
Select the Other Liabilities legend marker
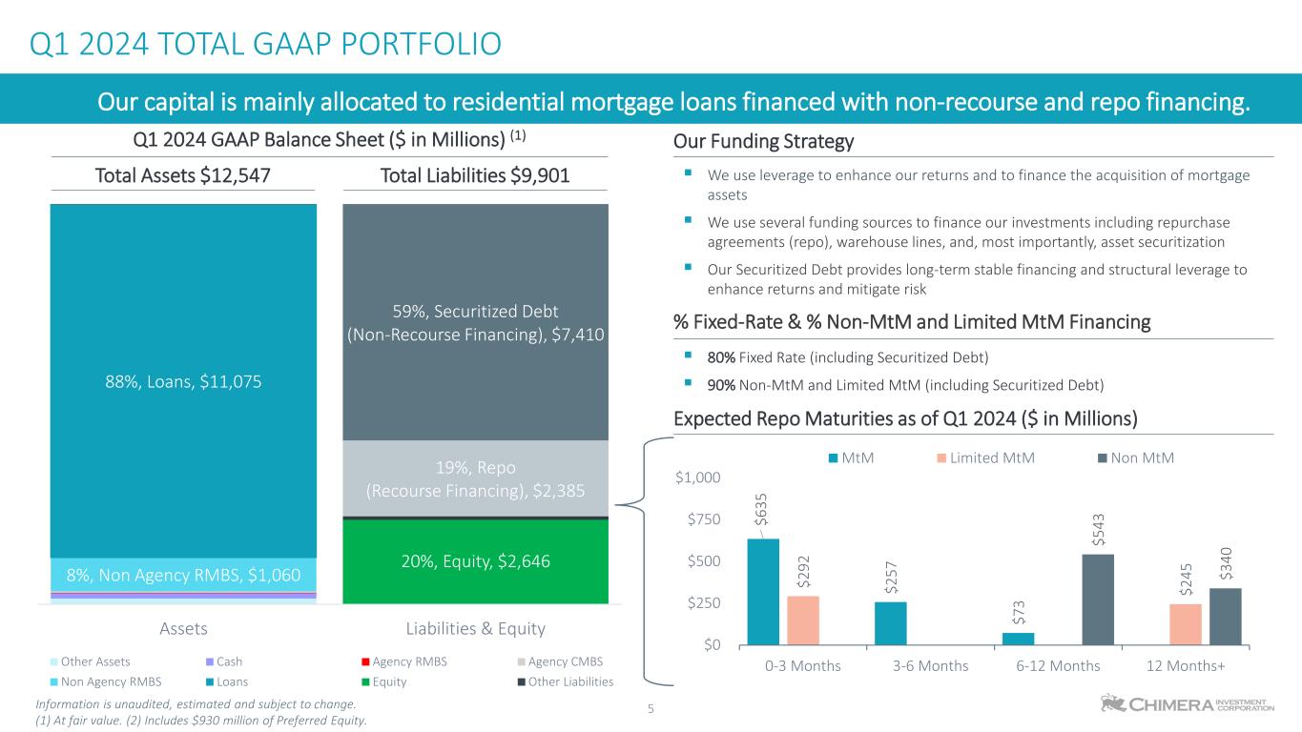521,681
